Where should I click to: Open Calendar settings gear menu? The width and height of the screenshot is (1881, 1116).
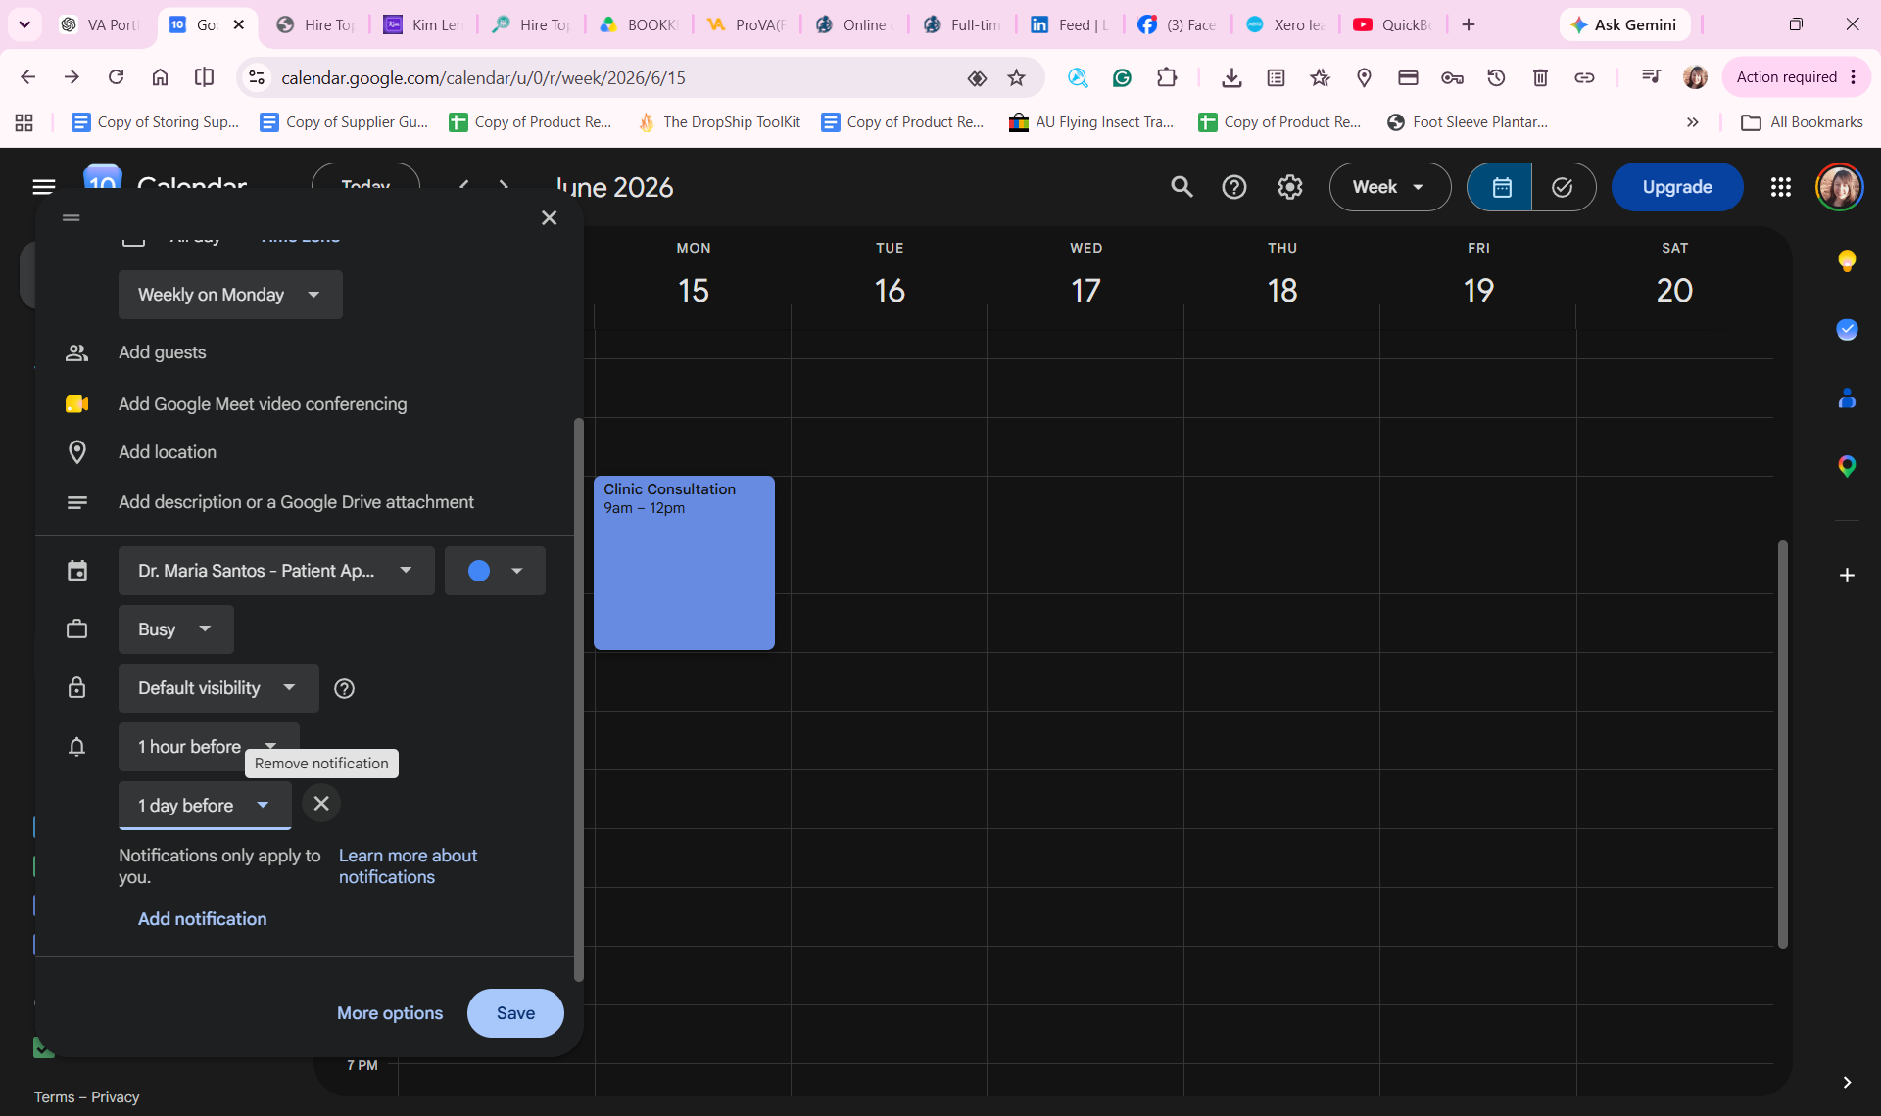[x=1290, y=187]
